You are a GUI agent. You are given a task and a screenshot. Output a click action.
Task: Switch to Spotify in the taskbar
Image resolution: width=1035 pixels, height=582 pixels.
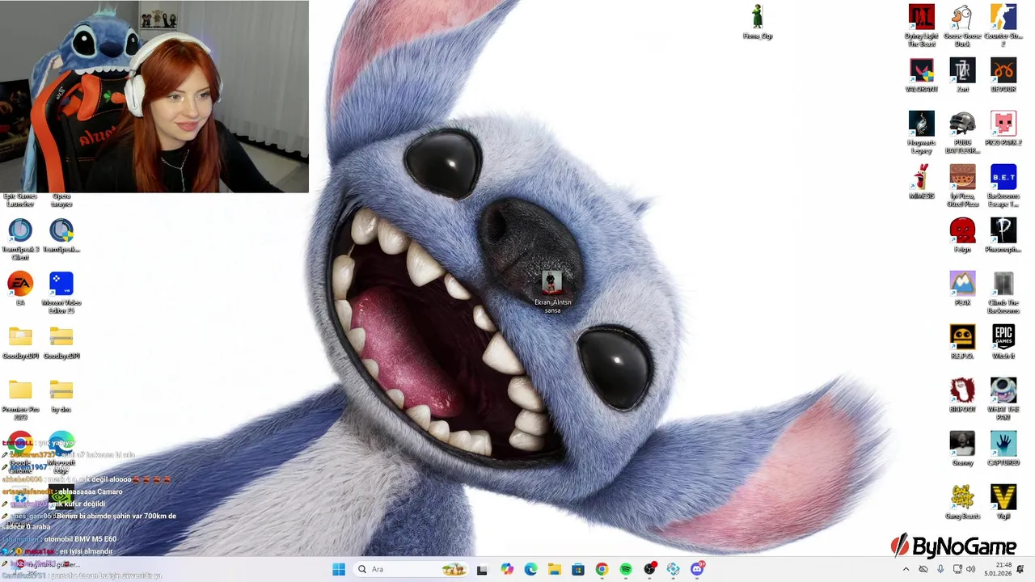(x=626, y=569)
